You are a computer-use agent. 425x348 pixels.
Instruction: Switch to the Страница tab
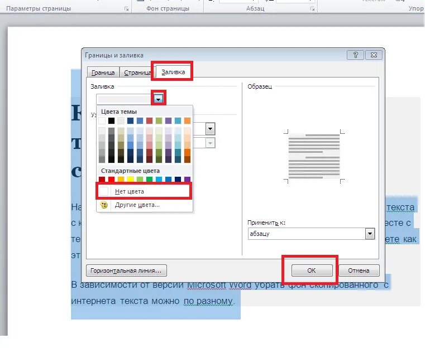coord(137,72)
